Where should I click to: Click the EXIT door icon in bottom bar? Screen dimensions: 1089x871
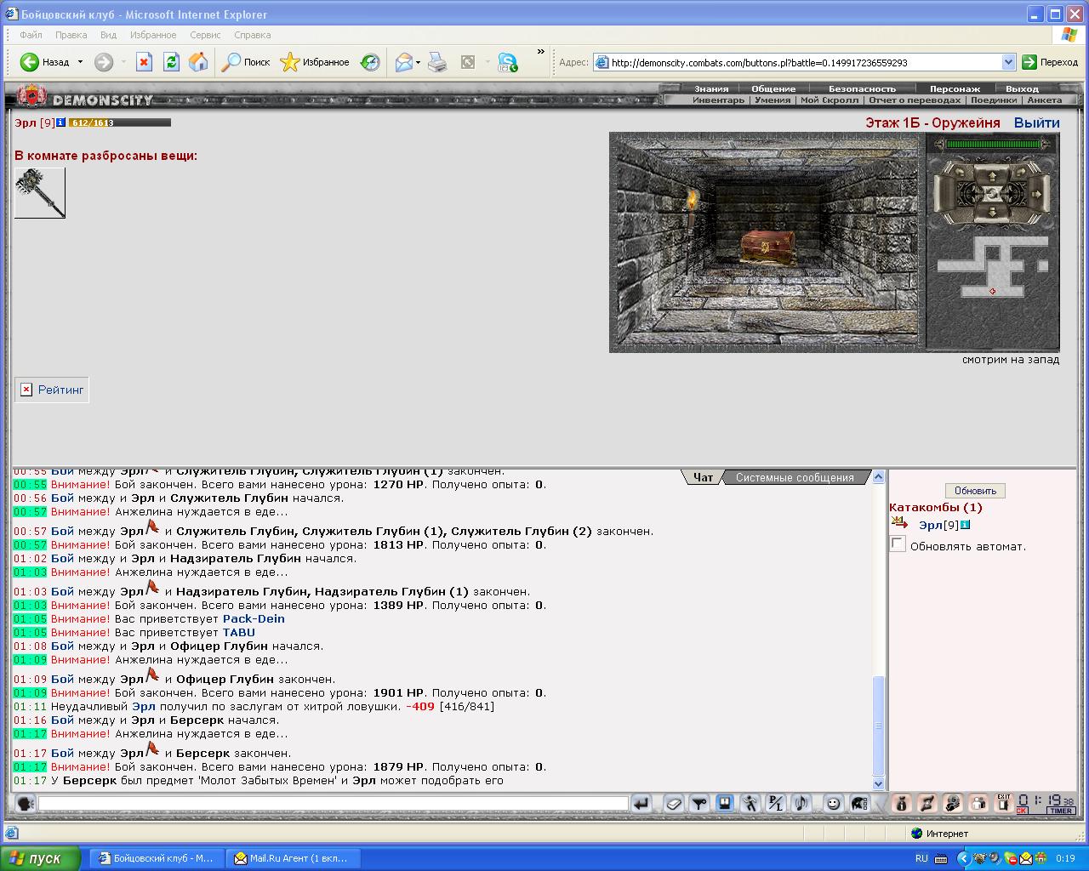[x=1003, y=803]
